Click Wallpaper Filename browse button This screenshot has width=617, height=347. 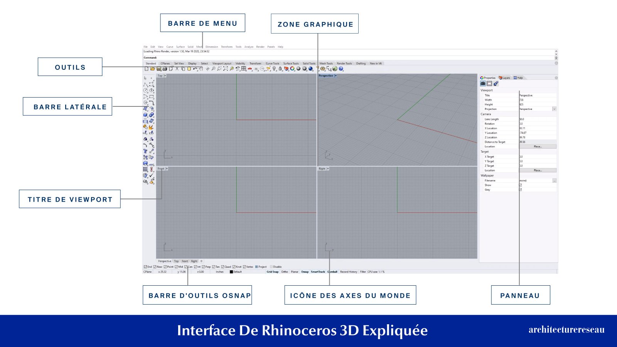point(555,180)
